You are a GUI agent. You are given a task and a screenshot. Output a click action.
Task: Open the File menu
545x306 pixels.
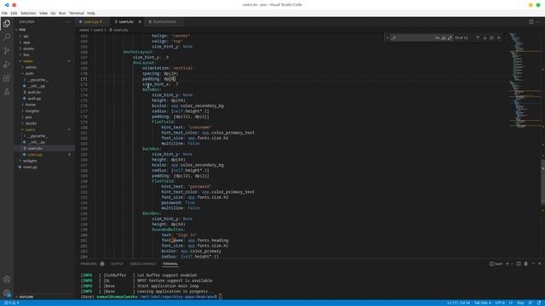point(4,14)
